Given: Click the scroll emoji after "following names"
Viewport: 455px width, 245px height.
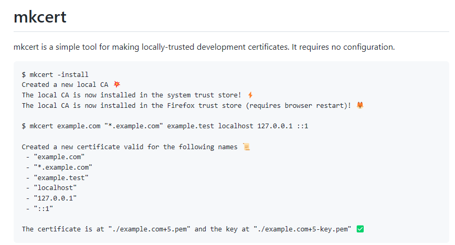Looking at the screenshot, I should (x=247, y=147).
